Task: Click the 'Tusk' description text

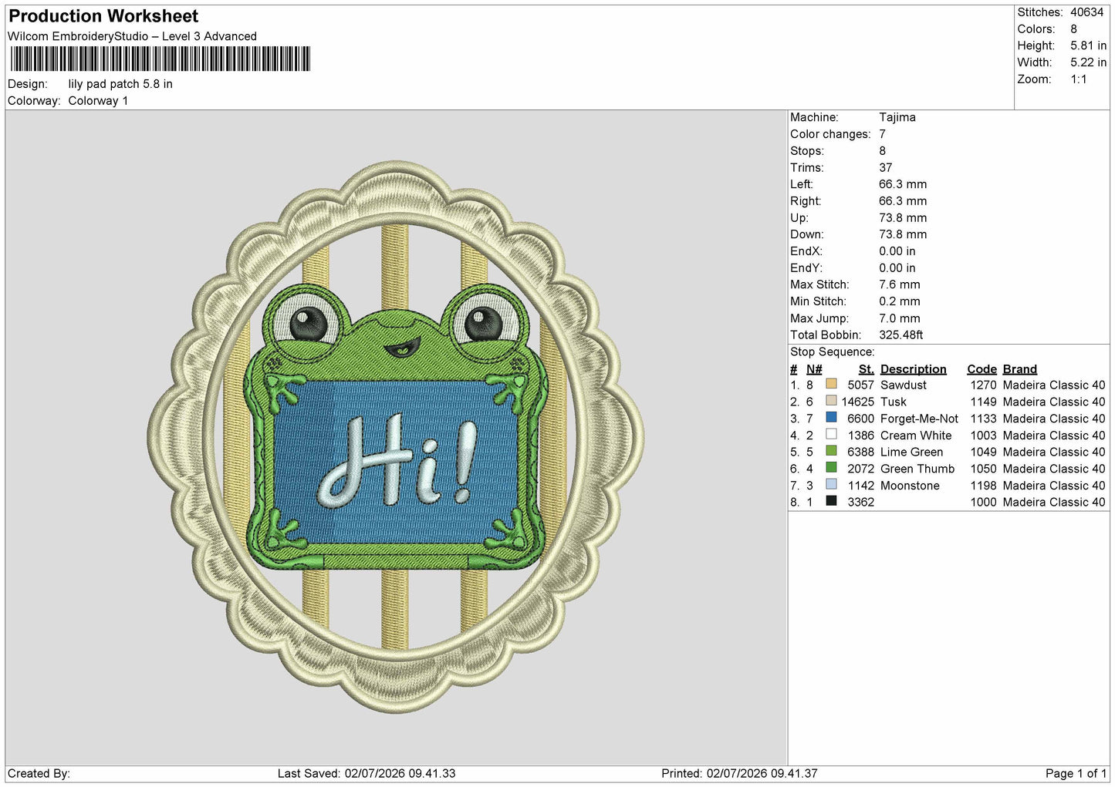Action: (x=894, y=402)
